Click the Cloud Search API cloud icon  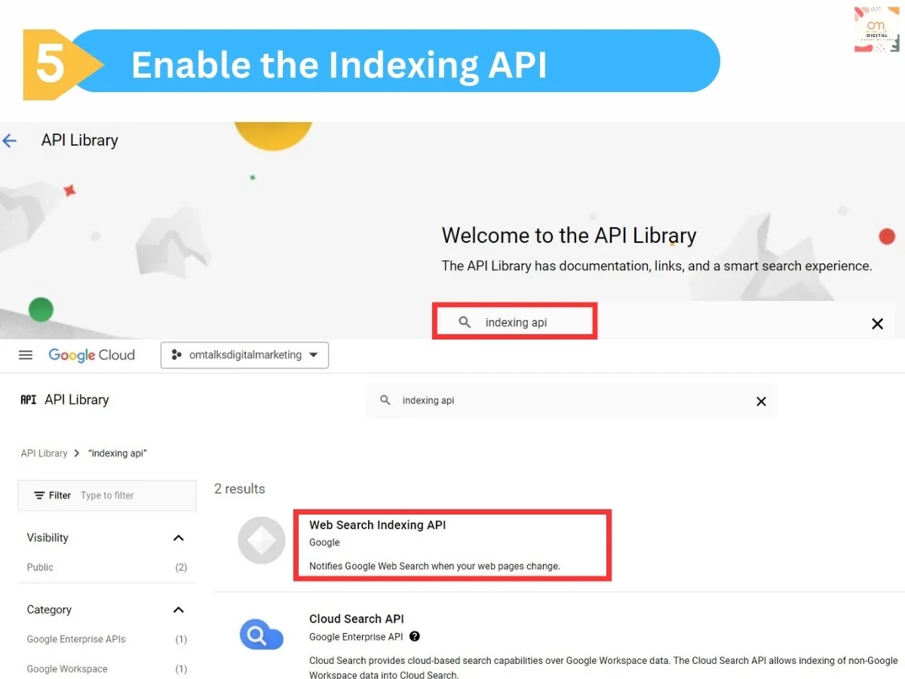tap(262, 634)
